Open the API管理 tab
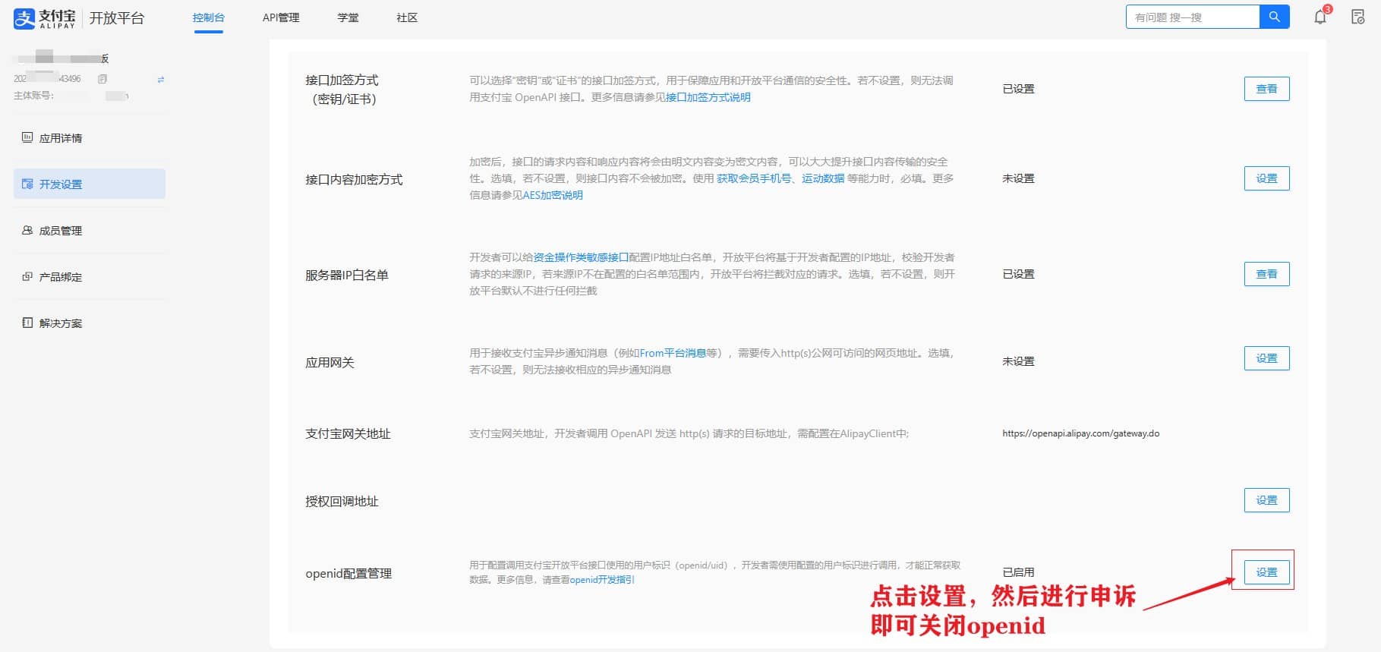The width and height of the screenshot is (1381, 652). tap(281, 17)
